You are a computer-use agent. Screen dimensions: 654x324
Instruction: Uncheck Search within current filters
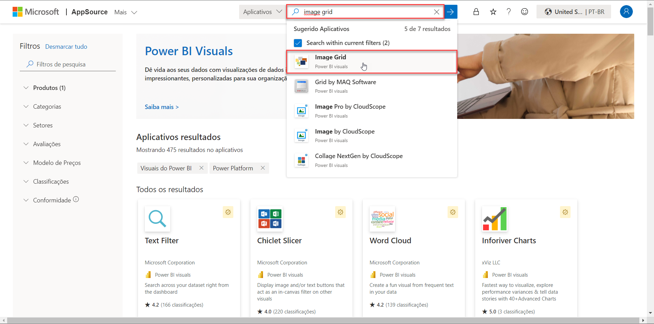(x=298, y=43)
